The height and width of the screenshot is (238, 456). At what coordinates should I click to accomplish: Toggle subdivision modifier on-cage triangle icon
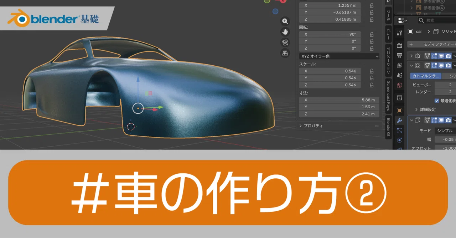[x=427, y=65]
